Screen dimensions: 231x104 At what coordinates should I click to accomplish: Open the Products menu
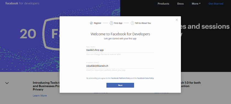tap(163, 4)
